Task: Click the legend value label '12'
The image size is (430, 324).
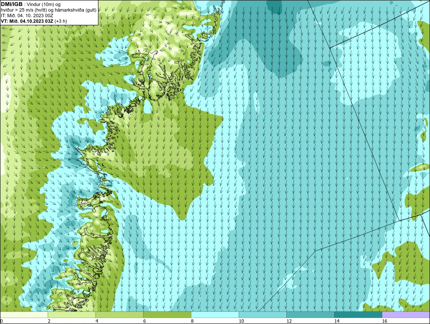Action: coord(289,321)
